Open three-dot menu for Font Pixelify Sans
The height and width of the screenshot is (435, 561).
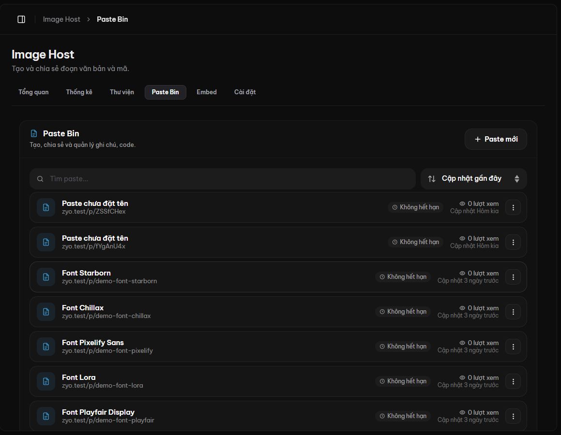tap(513, 347)
